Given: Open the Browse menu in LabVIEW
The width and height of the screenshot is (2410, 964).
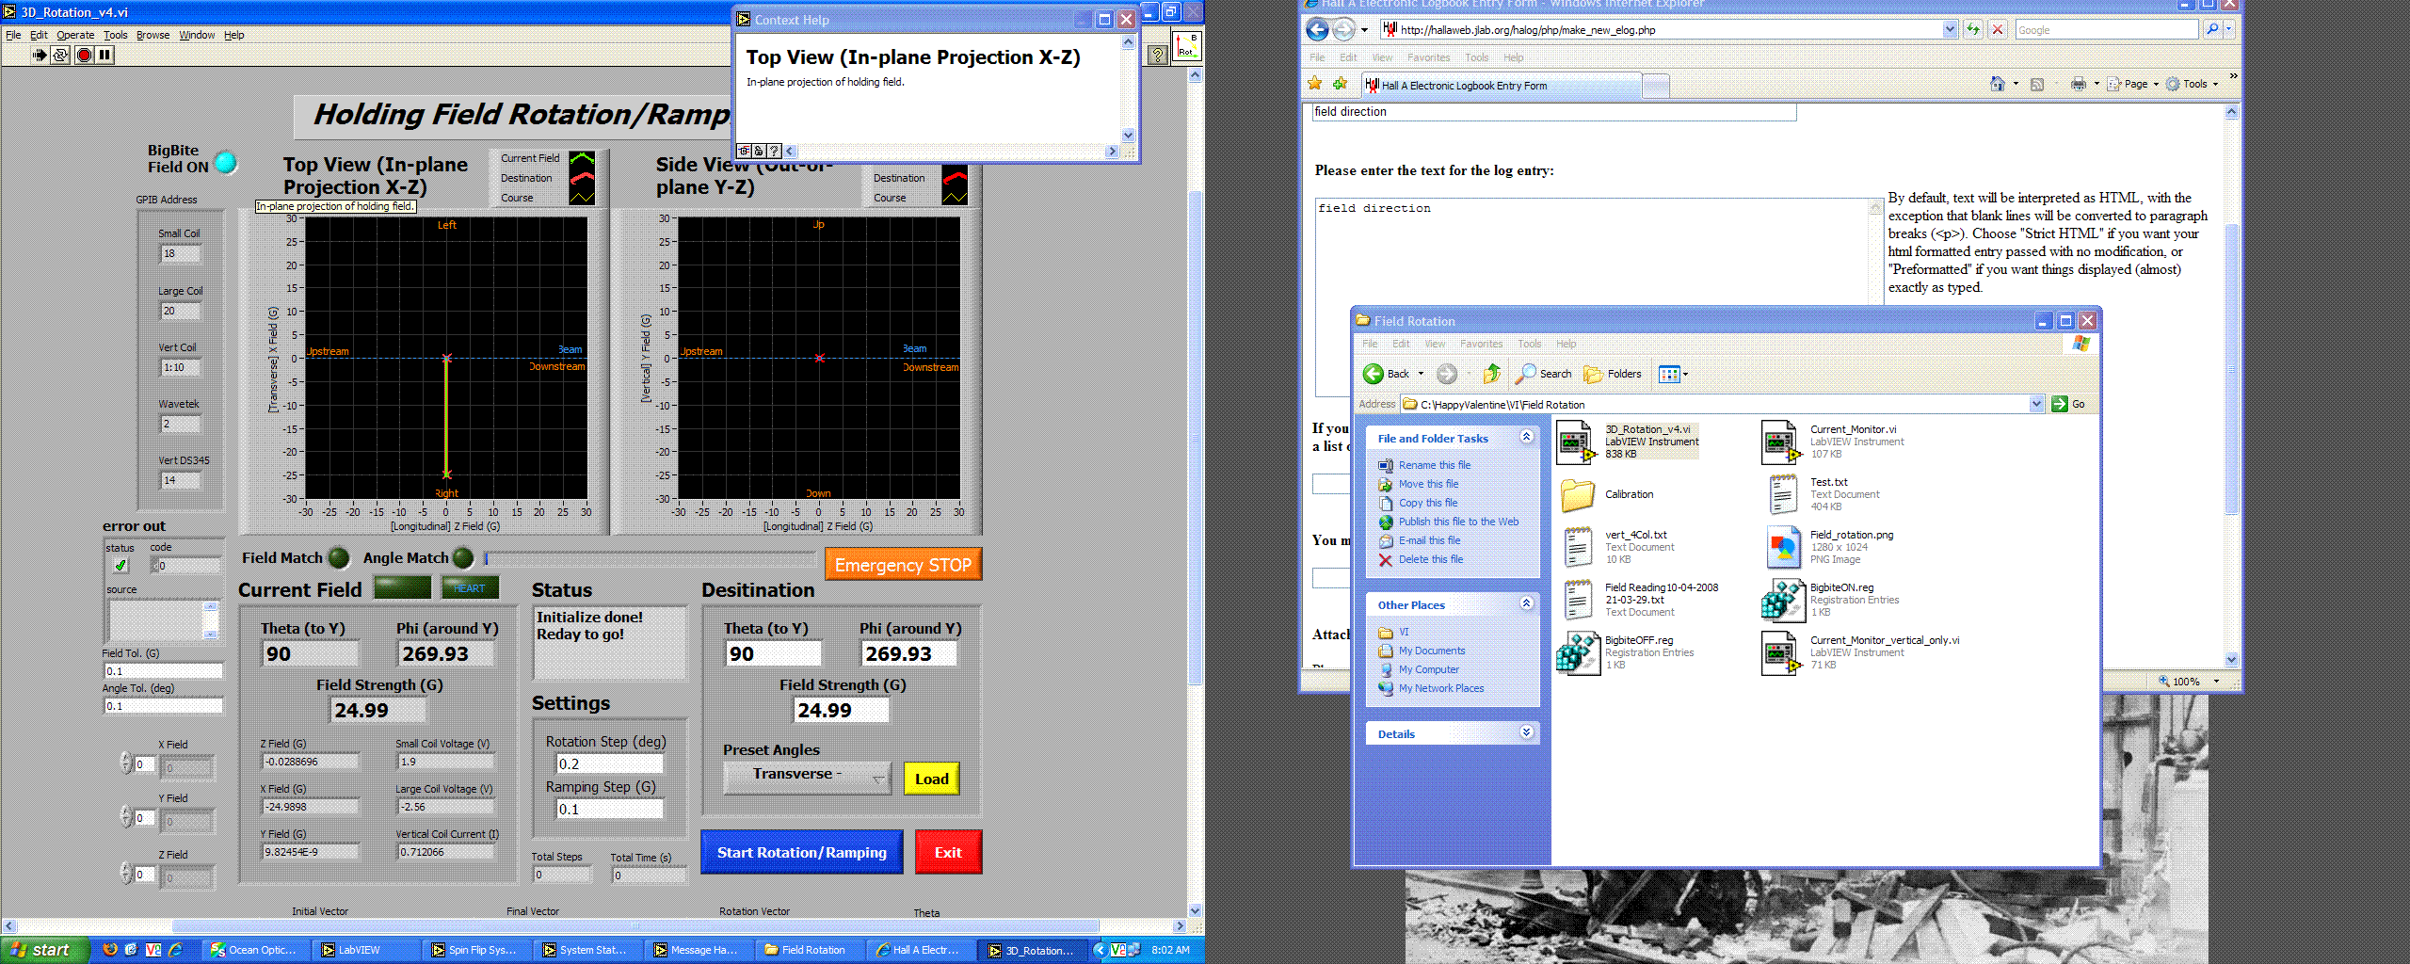Looking at the screenshot, I should tap(153, 35).
